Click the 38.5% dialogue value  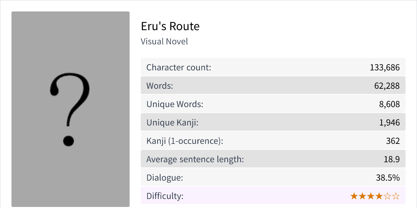(388, 177)
